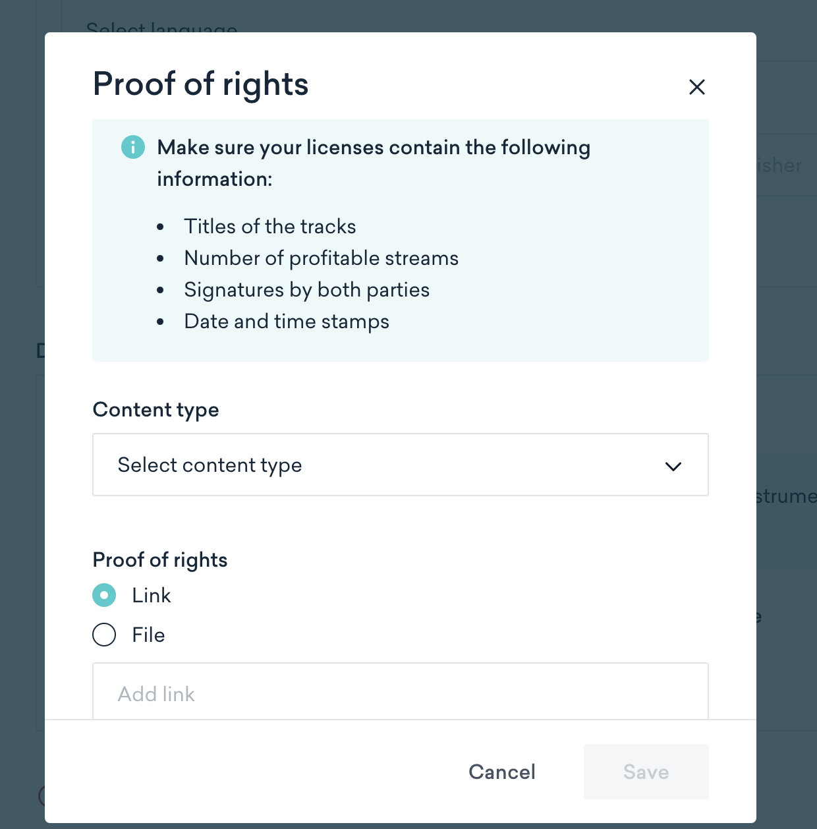Focus the Add link input field

click(401, 692)
